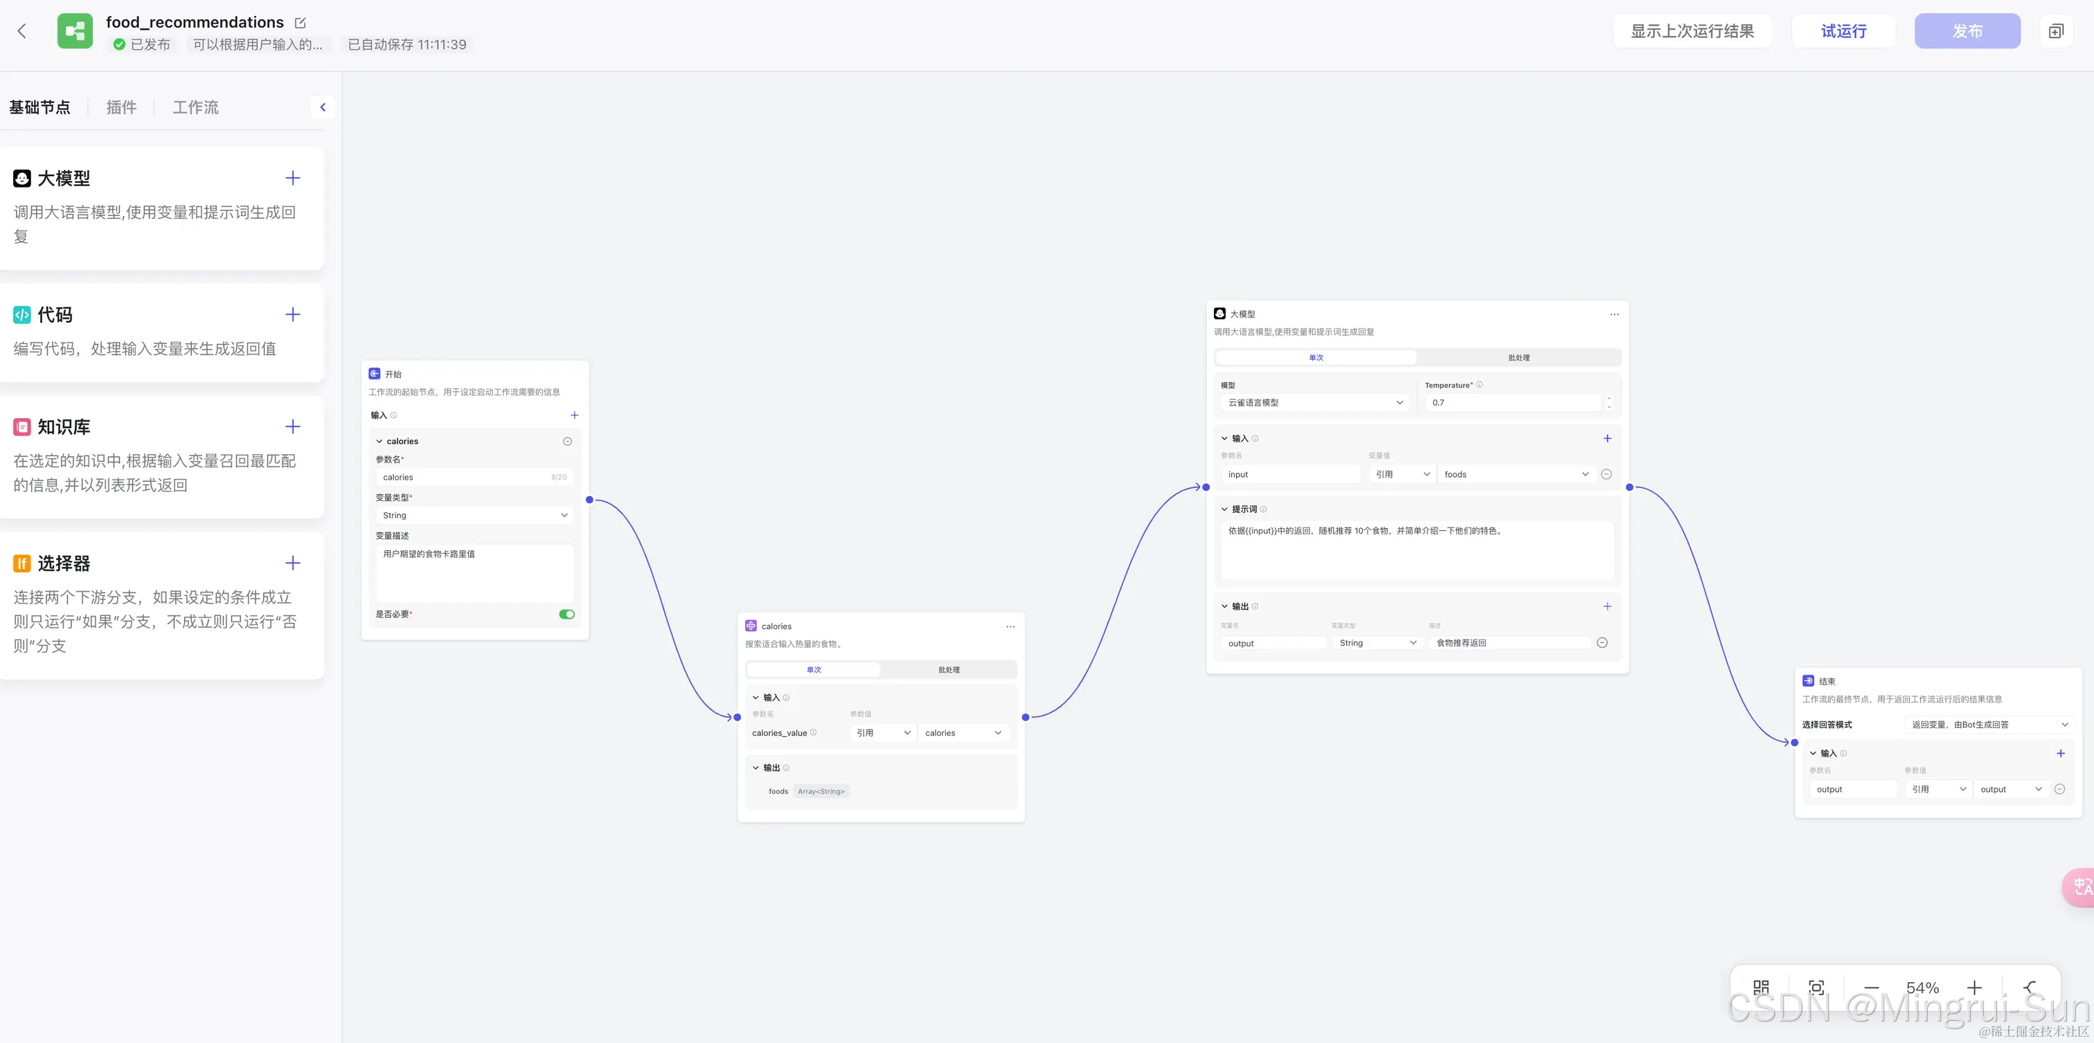Open the 变量类型 String dropdown in 开始 node
2094x1043 pixels.
[x=475, y=515]
